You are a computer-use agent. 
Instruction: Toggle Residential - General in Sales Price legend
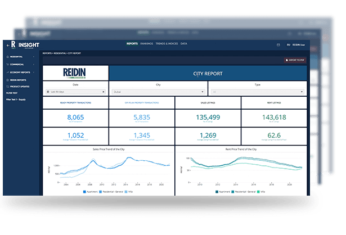pyautogui.click(x=111, y=192)
